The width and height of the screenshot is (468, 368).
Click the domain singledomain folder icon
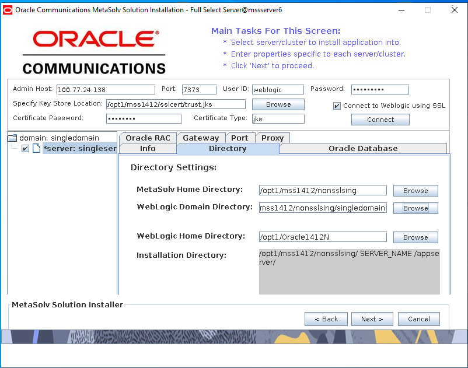12,138
